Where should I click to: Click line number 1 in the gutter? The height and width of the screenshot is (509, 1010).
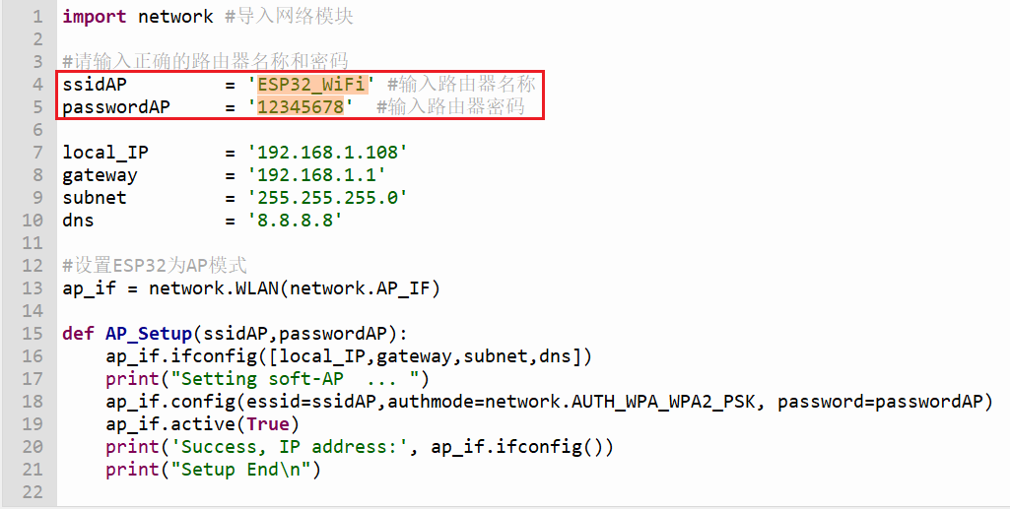(37, 16)
